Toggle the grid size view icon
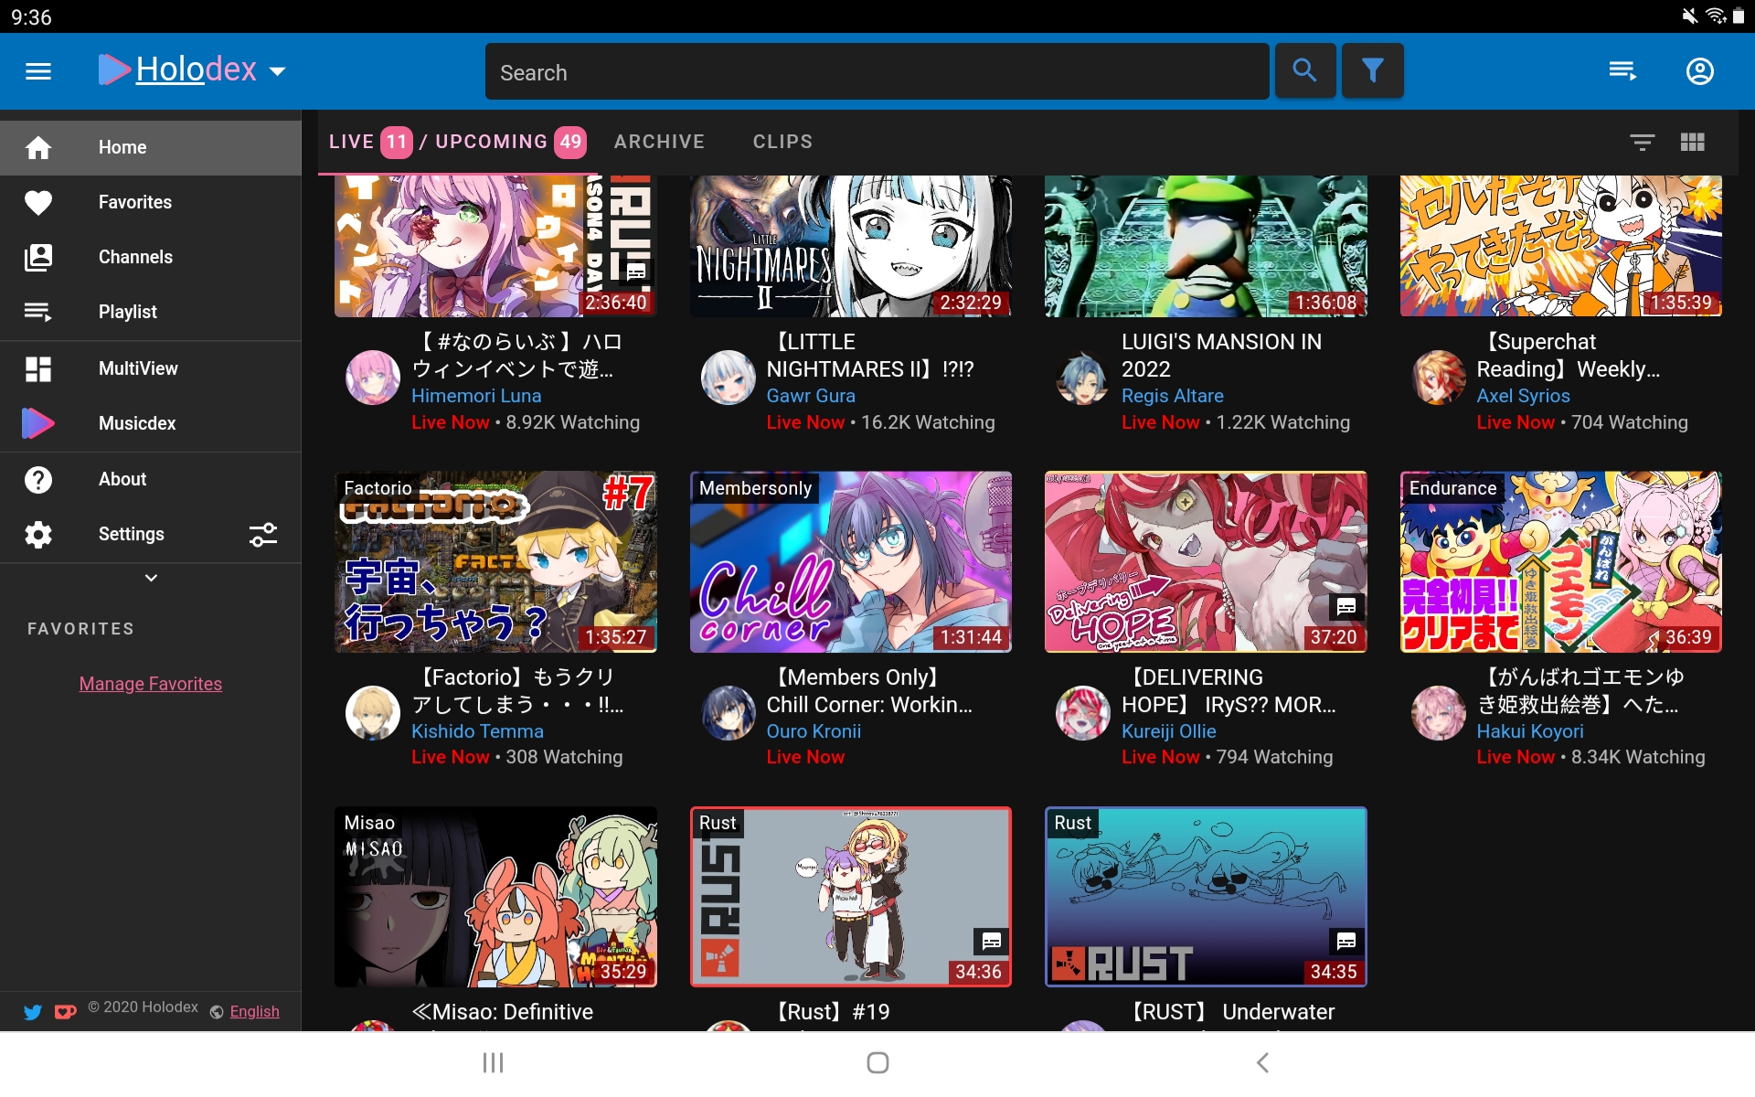This screenshot has width=1755, height=1097. coord(1692,142)
